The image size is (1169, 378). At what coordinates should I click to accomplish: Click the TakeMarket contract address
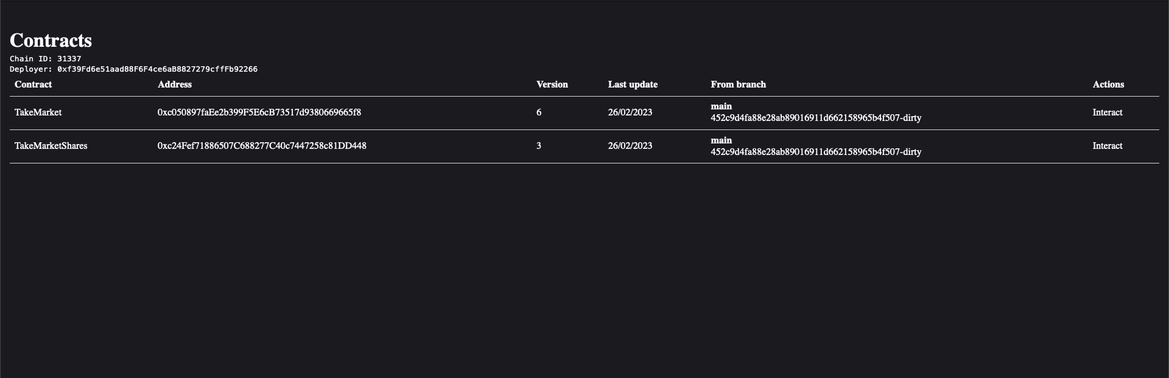[x=259, y=112]
